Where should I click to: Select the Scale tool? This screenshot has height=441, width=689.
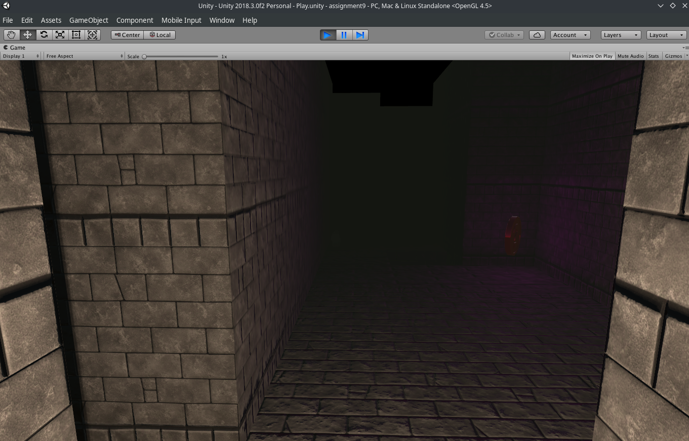(x=60, y=35)
